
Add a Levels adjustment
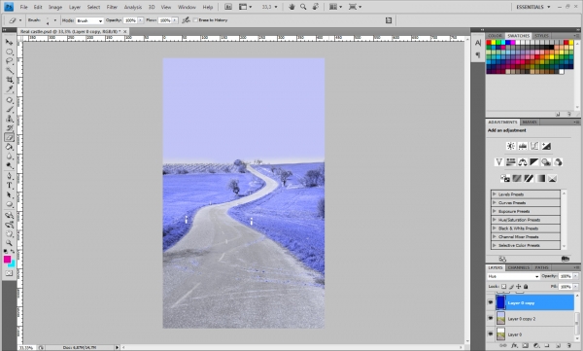(523, 146)
